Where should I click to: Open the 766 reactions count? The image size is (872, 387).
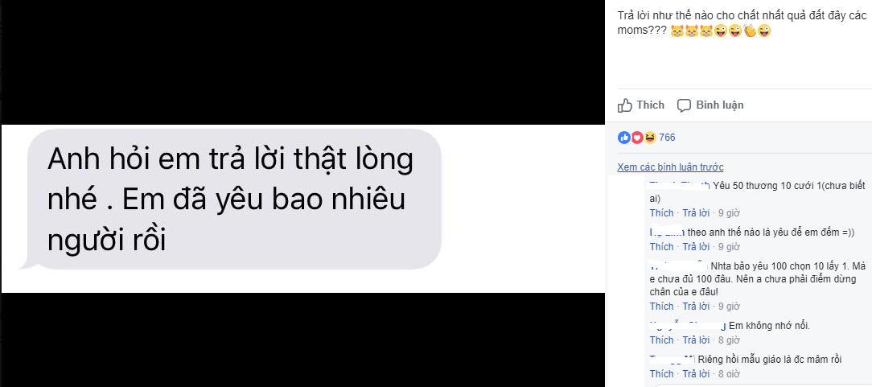point(667,138)
